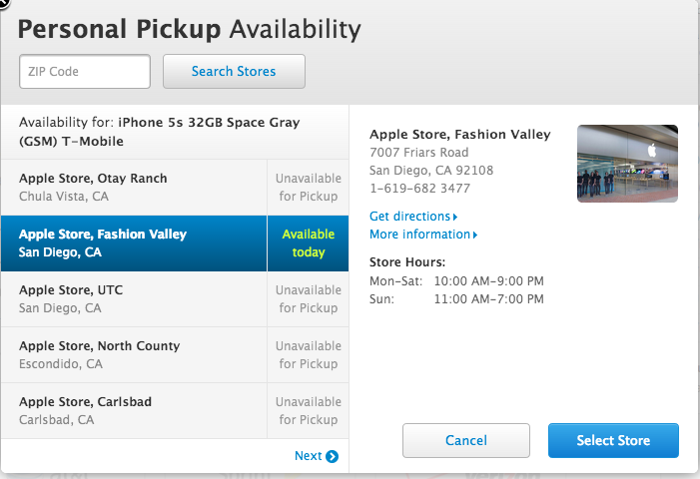Click Unavailable for Pickup beside Carlsbad
This screenshot has width=700, height=479.
pyautogui.click(x=309, y=411)
